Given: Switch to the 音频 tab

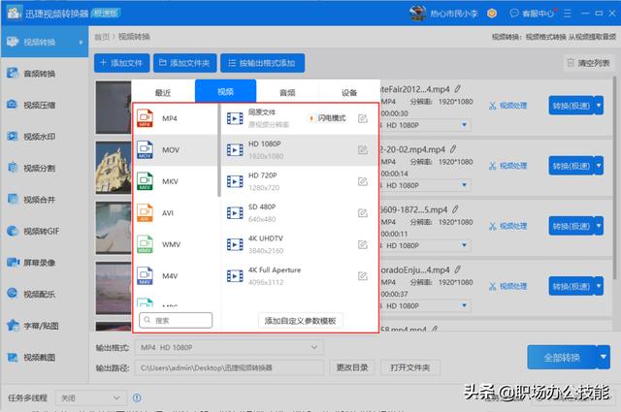Looking at the screenshot, I should point(287,93).
